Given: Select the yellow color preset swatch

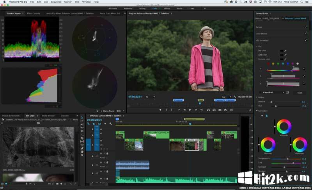Looking at the screenshot, I should (x=273, y=64).
